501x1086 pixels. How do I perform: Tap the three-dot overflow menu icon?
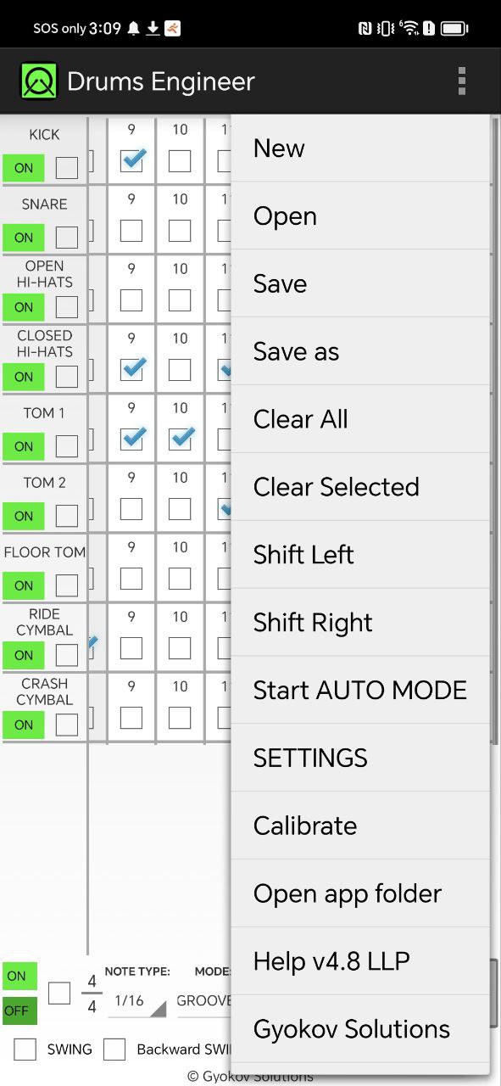point(461,81)
